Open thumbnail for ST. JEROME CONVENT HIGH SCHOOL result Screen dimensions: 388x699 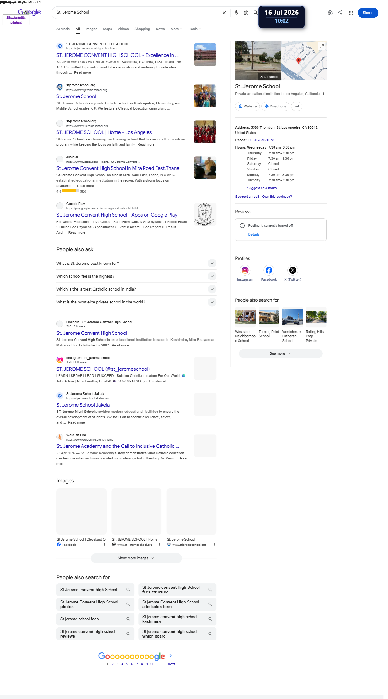205,54
